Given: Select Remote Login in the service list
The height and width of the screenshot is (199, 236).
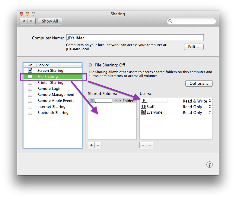Looking at the screenshot, I should pyautogui.click(x=49, y=89).
